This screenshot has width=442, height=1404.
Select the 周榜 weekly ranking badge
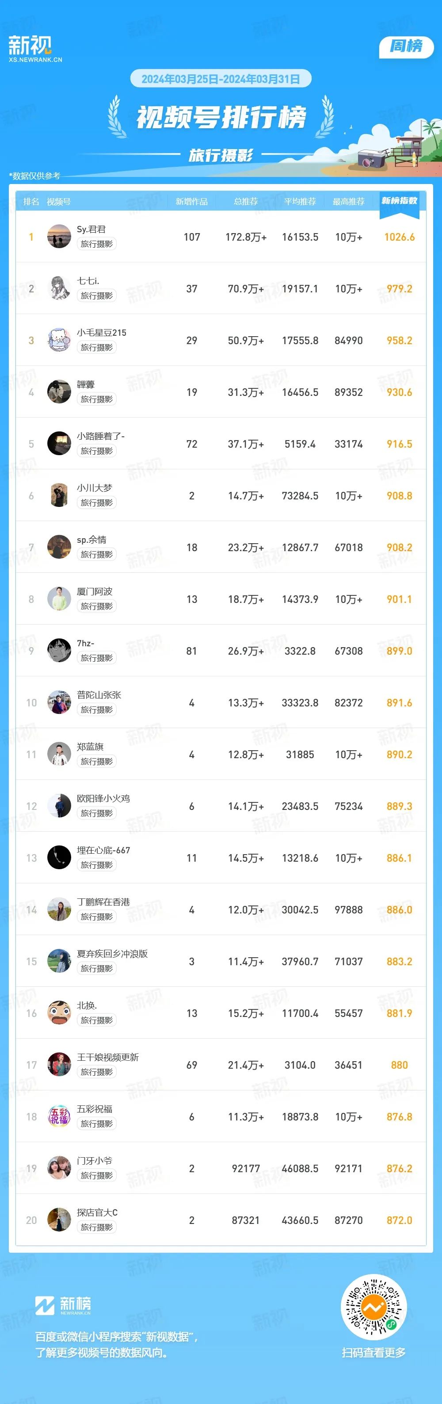click(406, 46)
